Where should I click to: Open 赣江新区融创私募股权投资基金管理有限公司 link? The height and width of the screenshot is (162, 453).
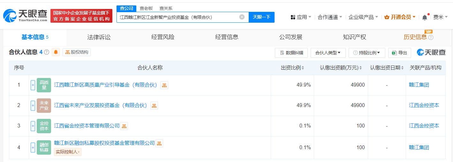point(104,143)
